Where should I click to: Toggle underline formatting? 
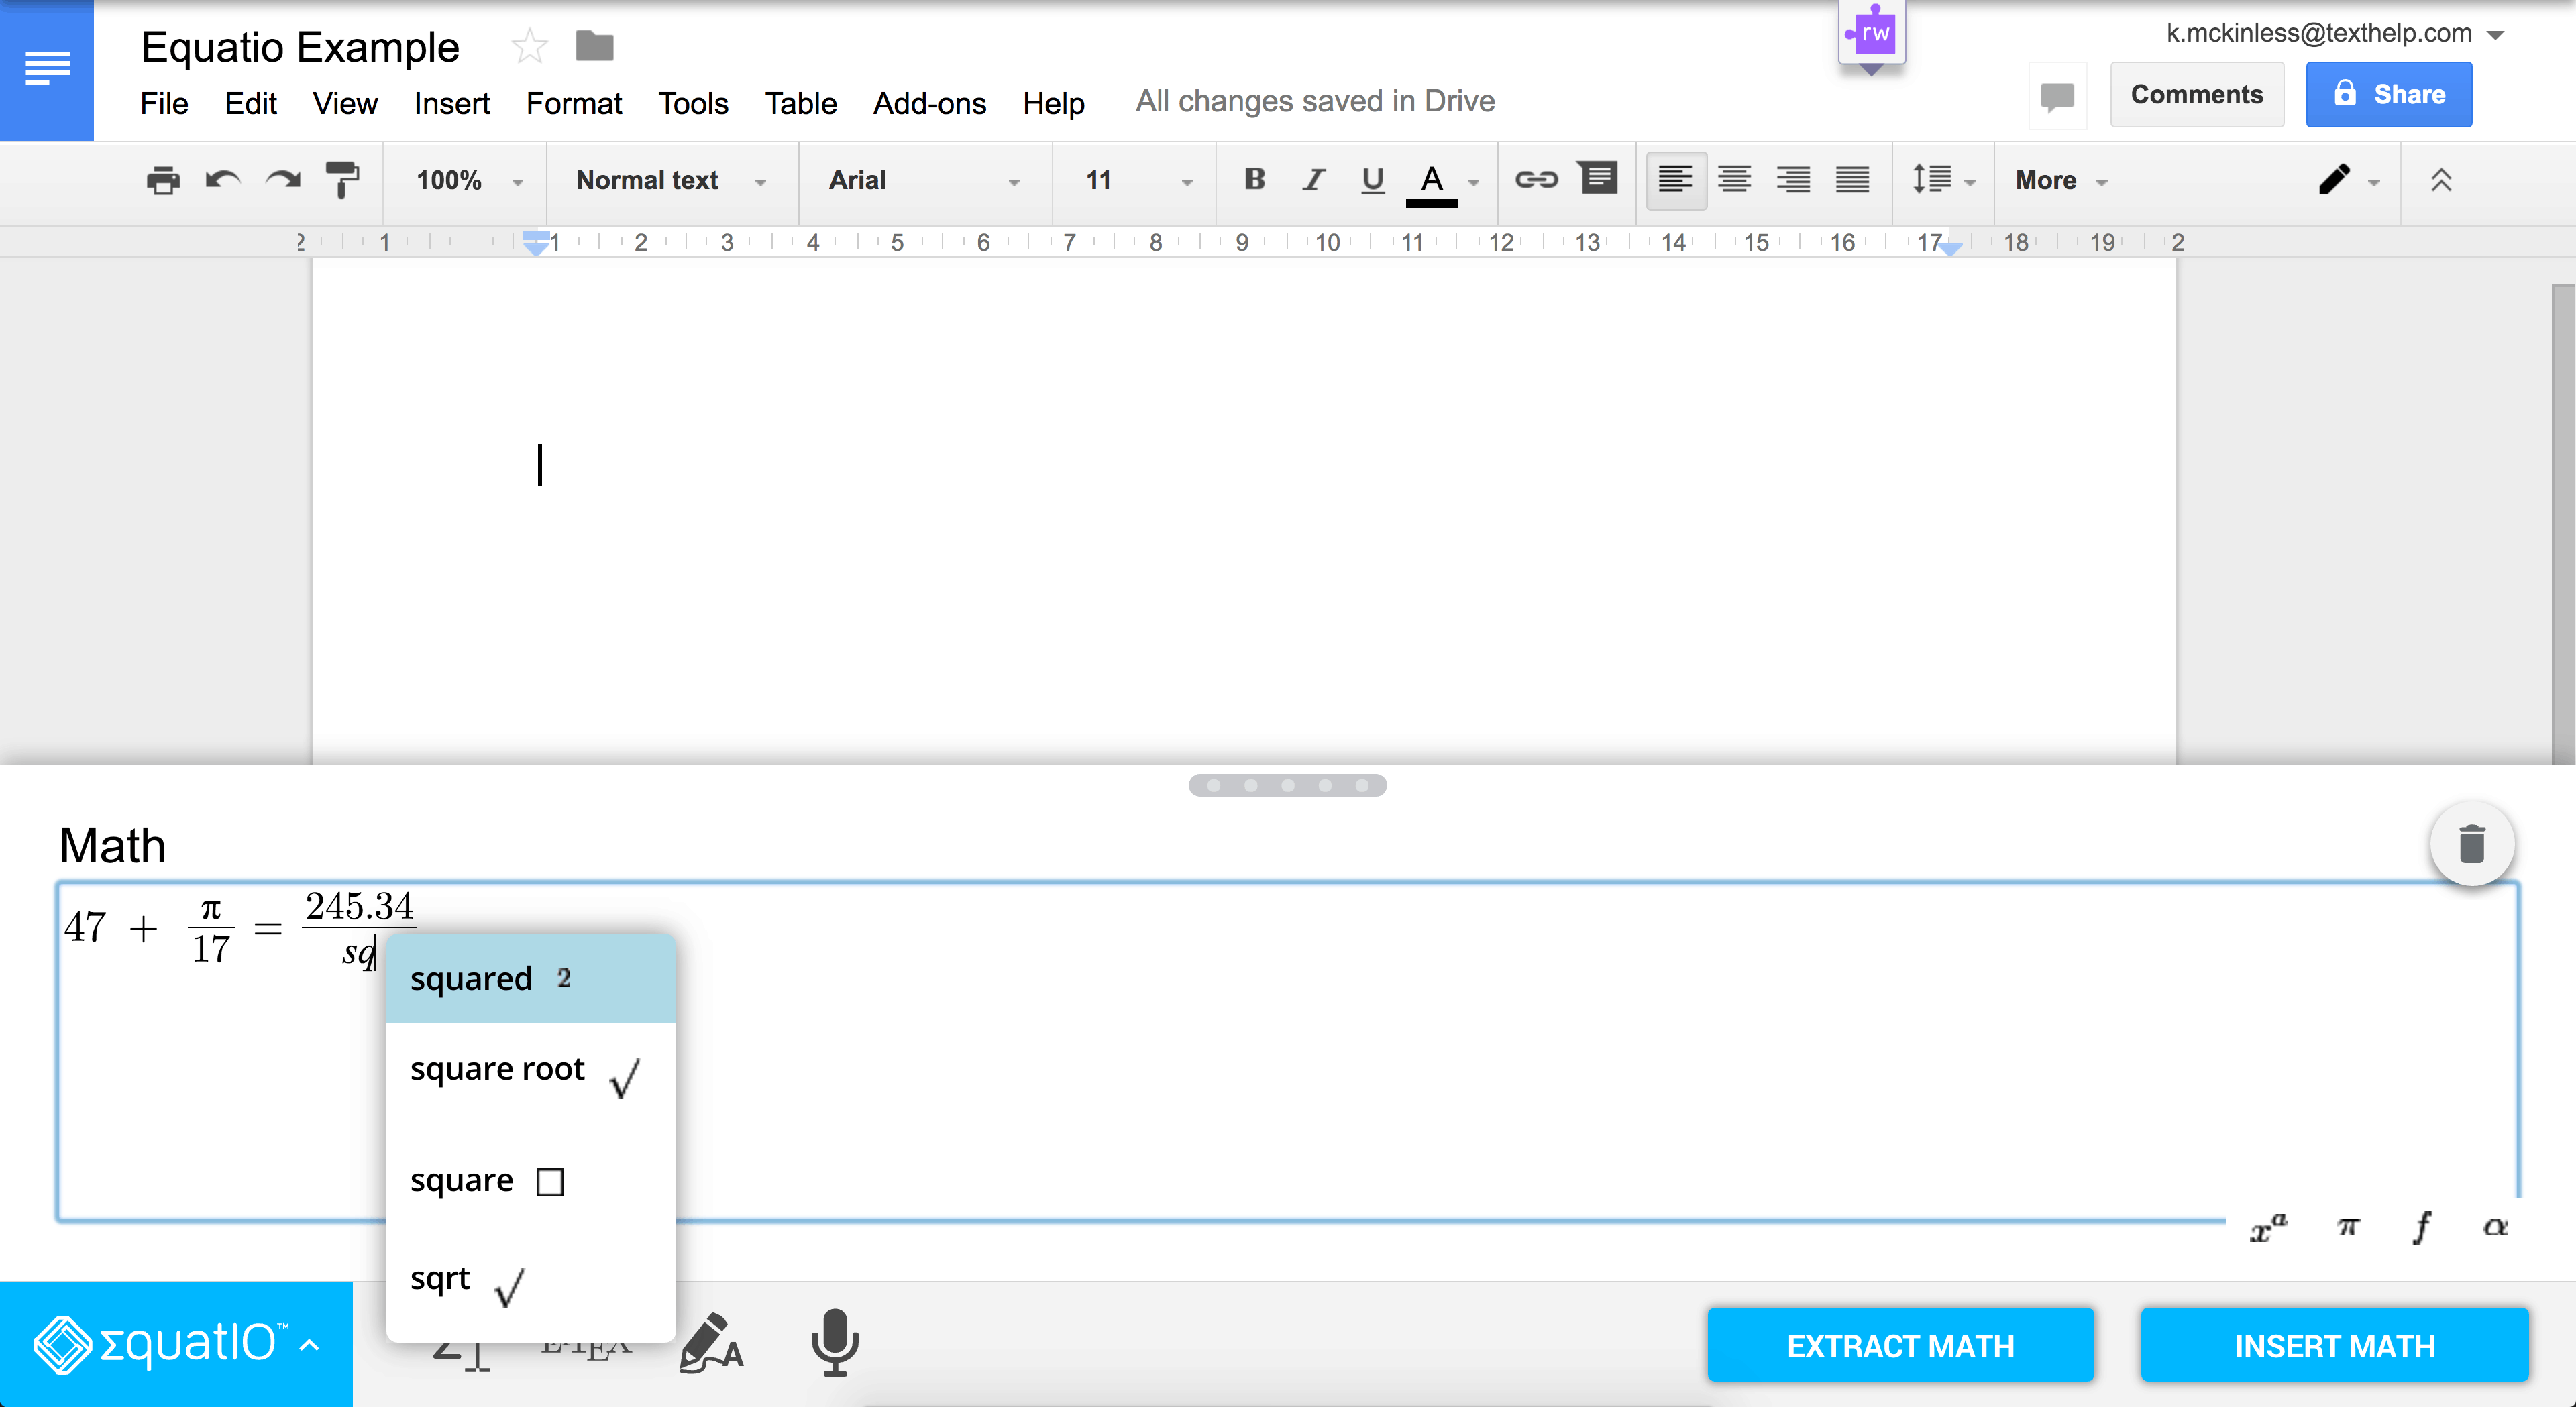[x=1373, y=180]
